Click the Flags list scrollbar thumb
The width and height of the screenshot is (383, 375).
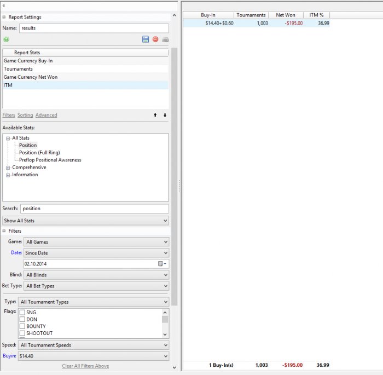[165, 319]
